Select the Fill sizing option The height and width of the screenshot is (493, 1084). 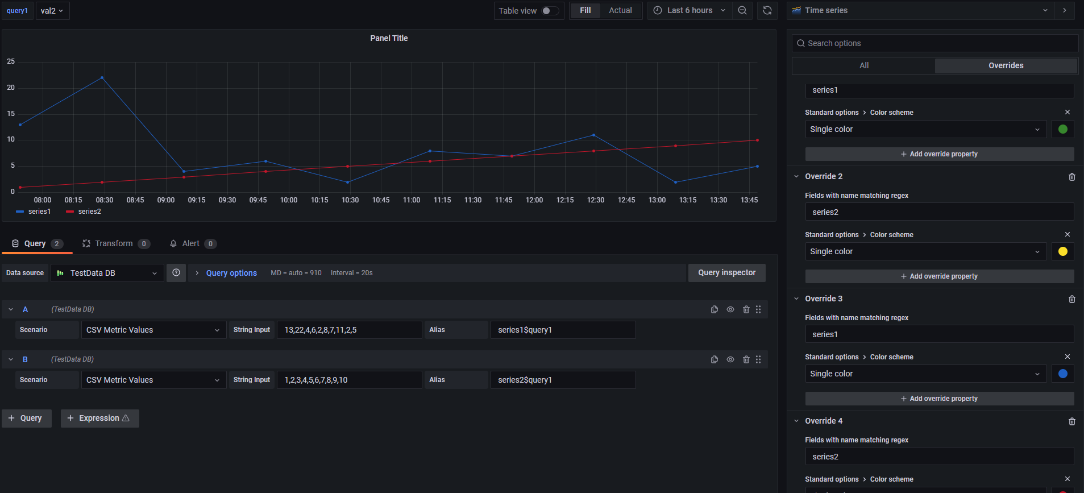point(585,10)
